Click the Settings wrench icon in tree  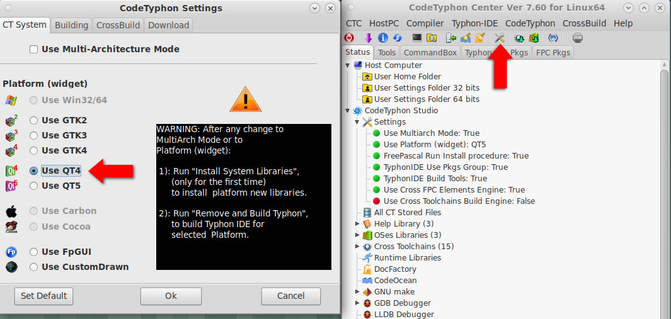[367, 122]
